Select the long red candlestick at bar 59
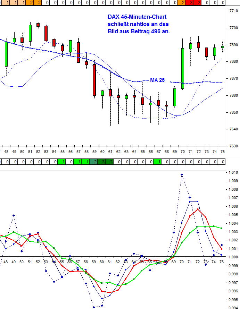The height and width of the screenshot is (309, 240). tap(94, 80)
